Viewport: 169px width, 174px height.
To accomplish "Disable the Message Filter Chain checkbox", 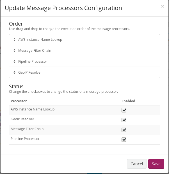I will tap(124, 130).
